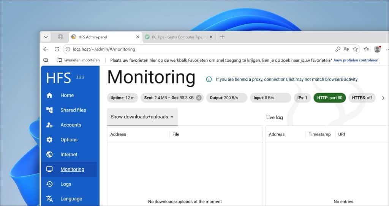Viewport: 389px width, 206px height.
Task: Open Options in the sidebar
Action: click(69, 140)
